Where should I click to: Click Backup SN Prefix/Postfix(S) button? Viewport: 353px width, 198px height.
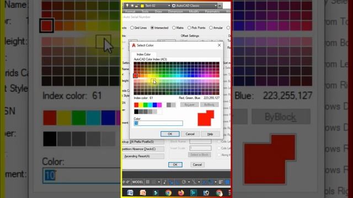point(143,142)
